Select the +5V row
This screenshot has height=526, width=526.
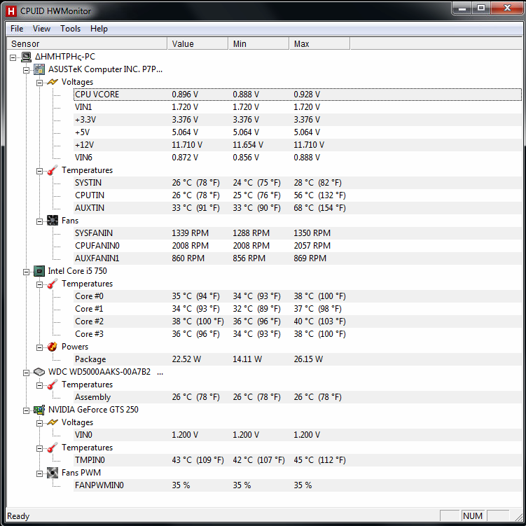click(298, 132)
